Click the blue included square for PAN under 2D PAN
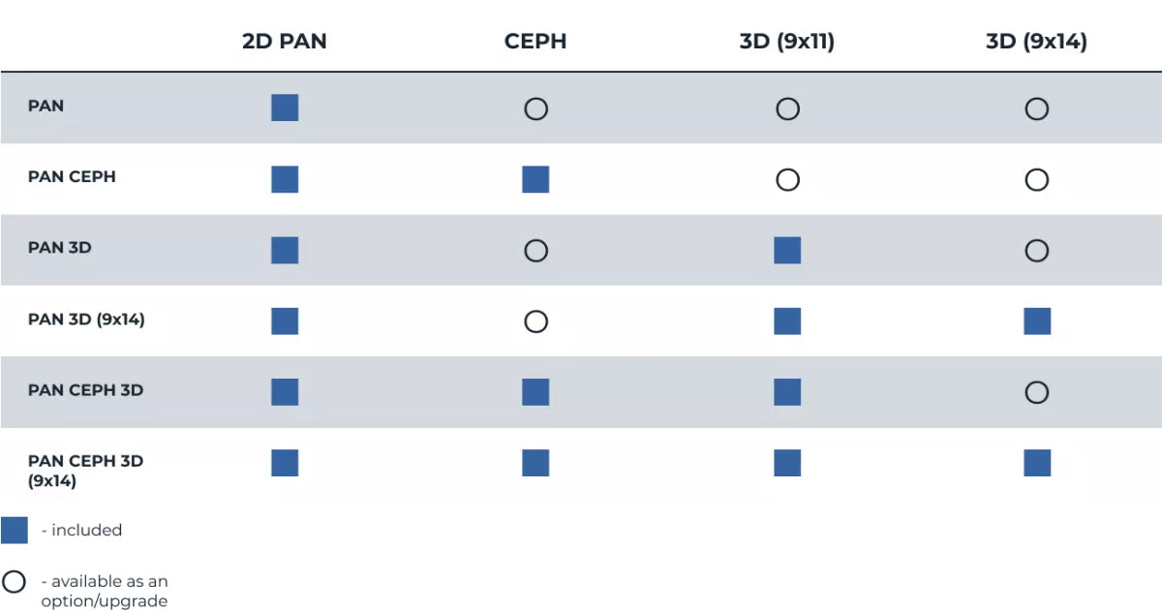The image size is (1162, 611). tap(285, 107)
